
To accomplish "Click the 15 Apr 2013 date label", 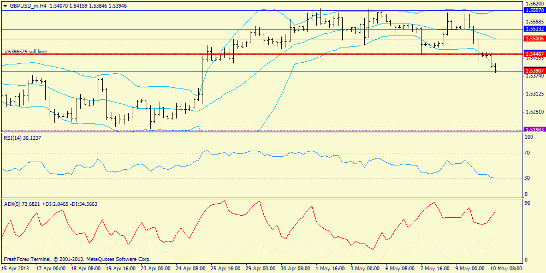I will [15, 269].
